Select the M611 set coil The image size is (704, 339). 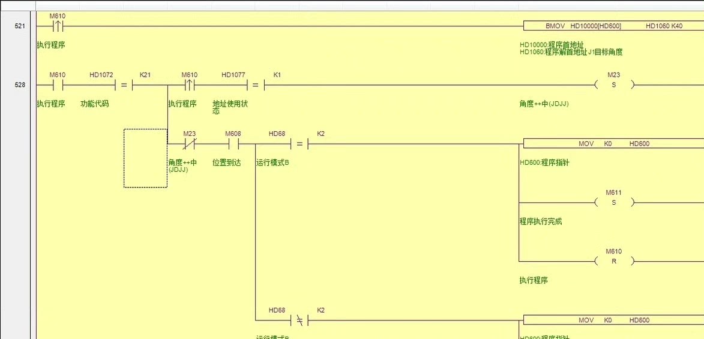click(614, 202)
